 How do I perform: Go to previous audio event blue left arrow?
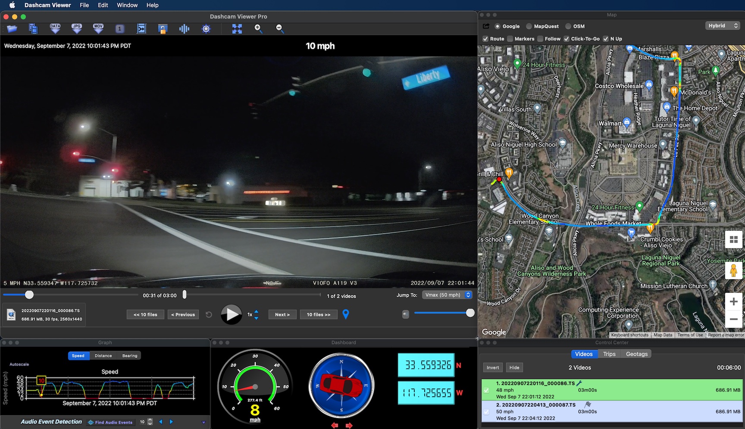pos(161,422)
